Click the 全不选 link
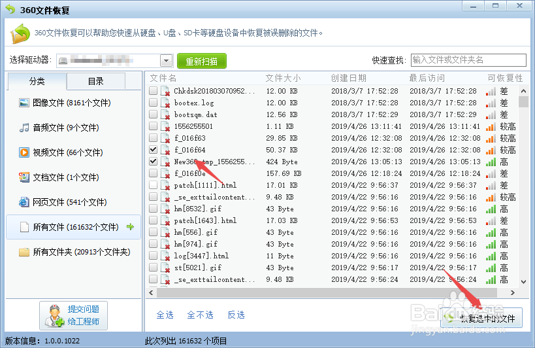 (201, 315)
